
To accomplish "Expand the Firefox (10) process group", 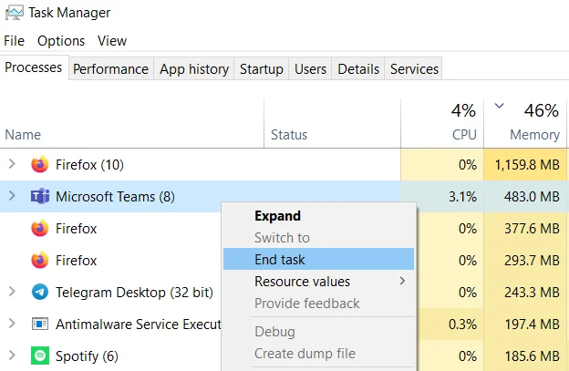I will [x=12, y=164].
